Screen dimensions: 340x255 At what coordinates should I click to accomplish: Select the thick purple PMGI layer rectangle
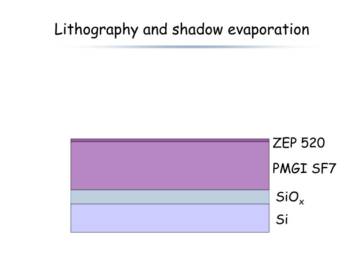[170, 166]
